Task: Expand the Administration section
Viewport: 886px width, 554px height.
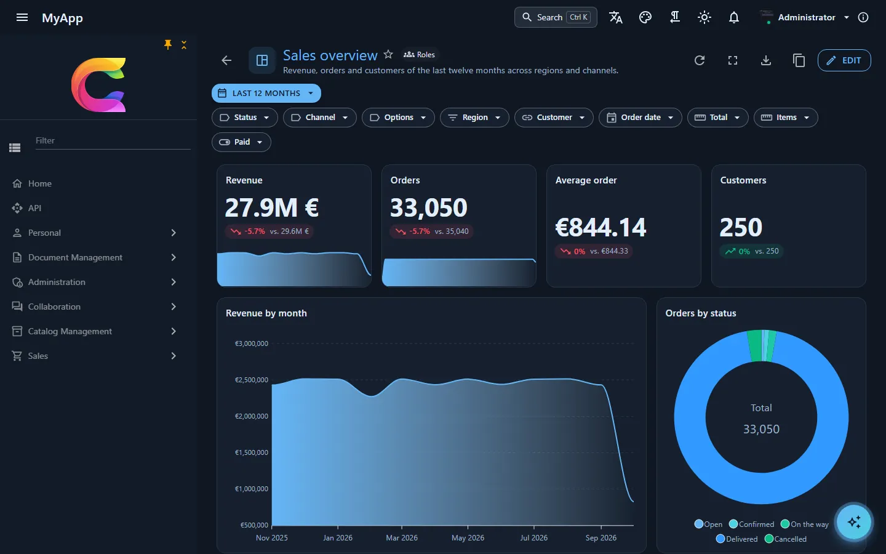Action: point(98,282)
